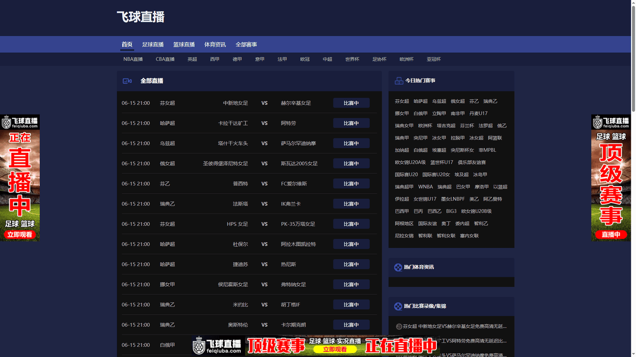Go to 德甲 league link

237,59
